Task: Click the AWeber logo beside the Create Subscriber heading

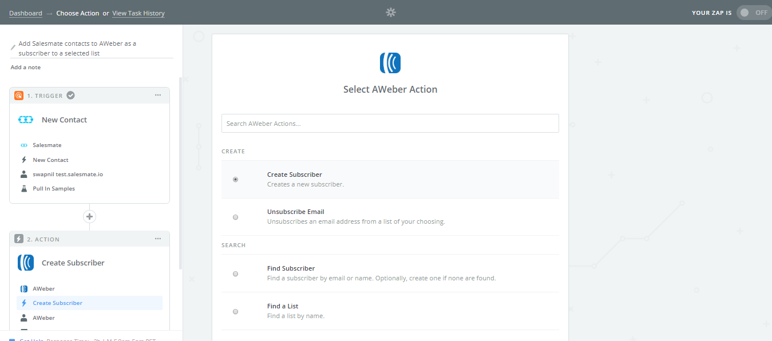Action: click(x=26, y=263)
